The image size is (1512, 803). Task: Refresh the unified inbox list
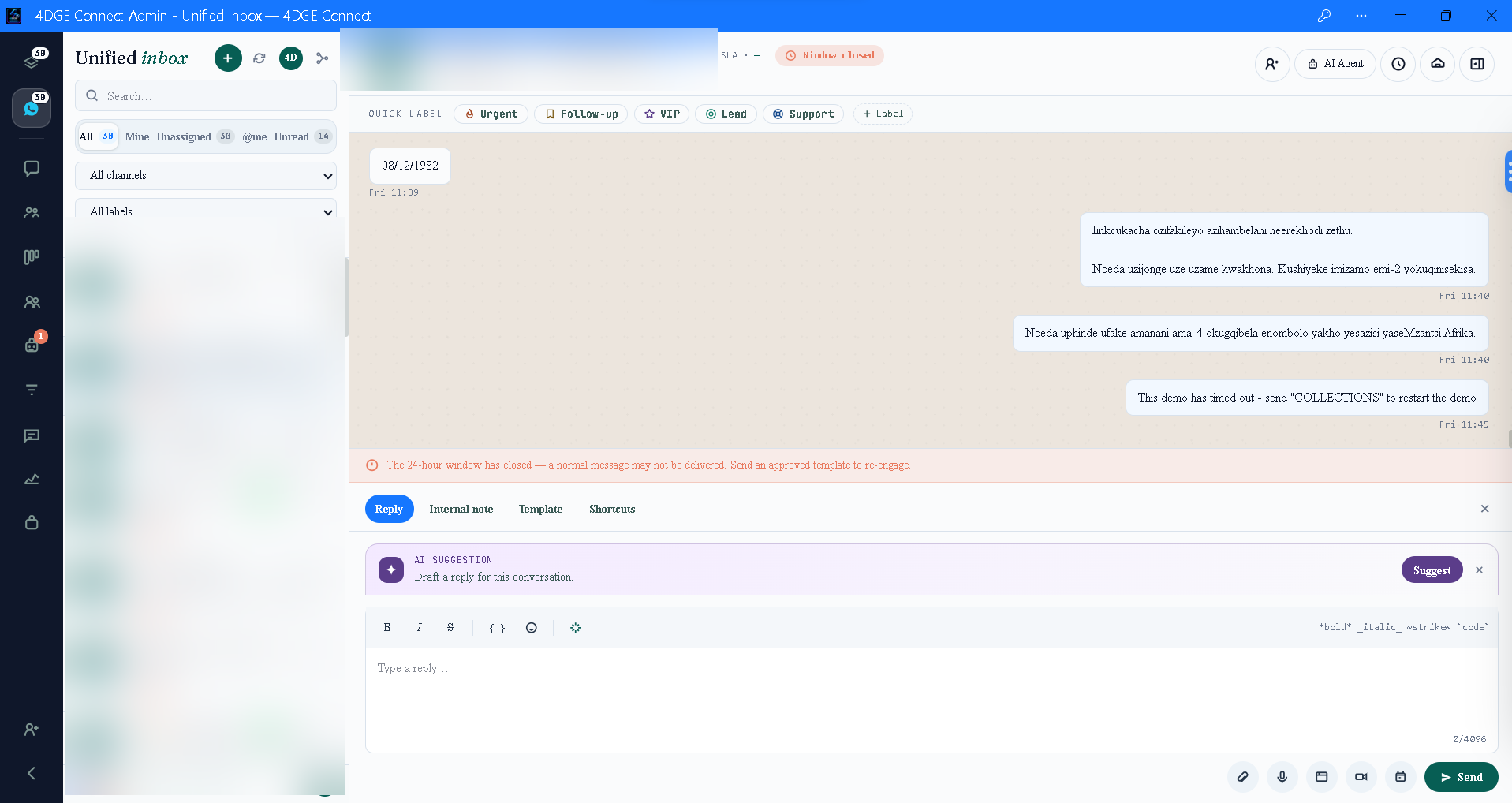[259, 58]
